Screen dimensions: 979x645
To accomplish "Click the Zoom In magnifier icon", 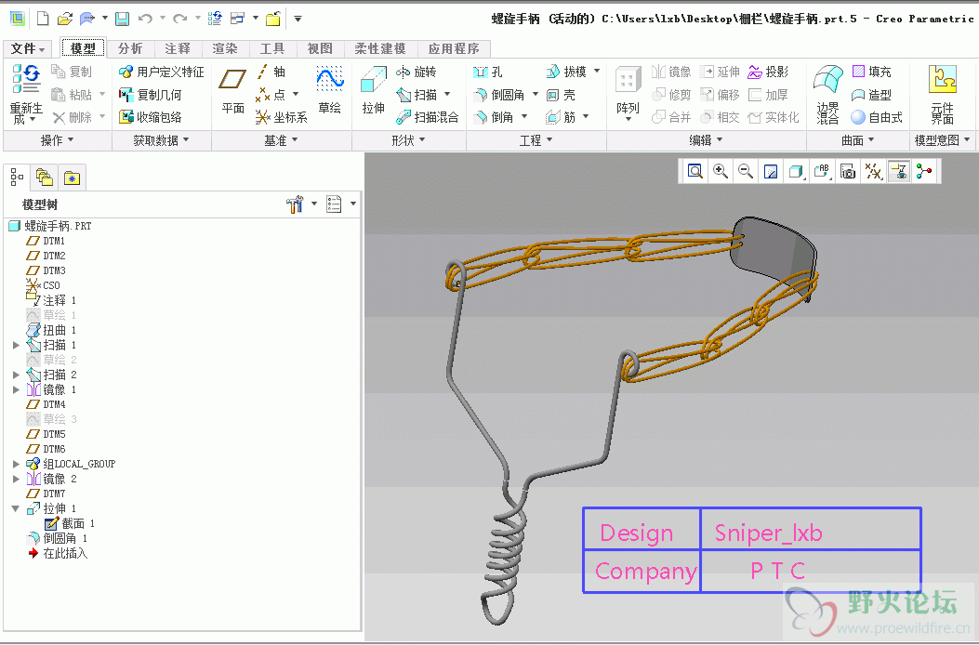I will (x=721, y=171).
